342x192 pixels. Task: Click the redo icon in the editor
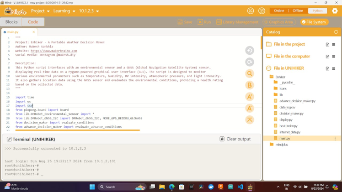250,62
